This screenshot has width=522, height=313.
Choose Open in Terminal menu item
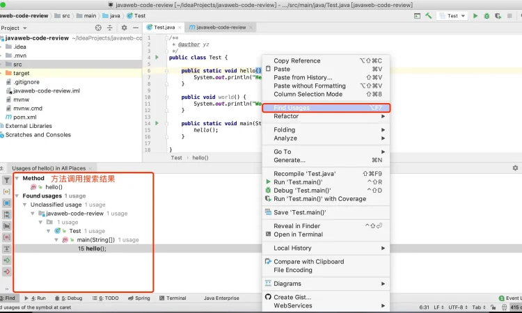click(326, 234)
